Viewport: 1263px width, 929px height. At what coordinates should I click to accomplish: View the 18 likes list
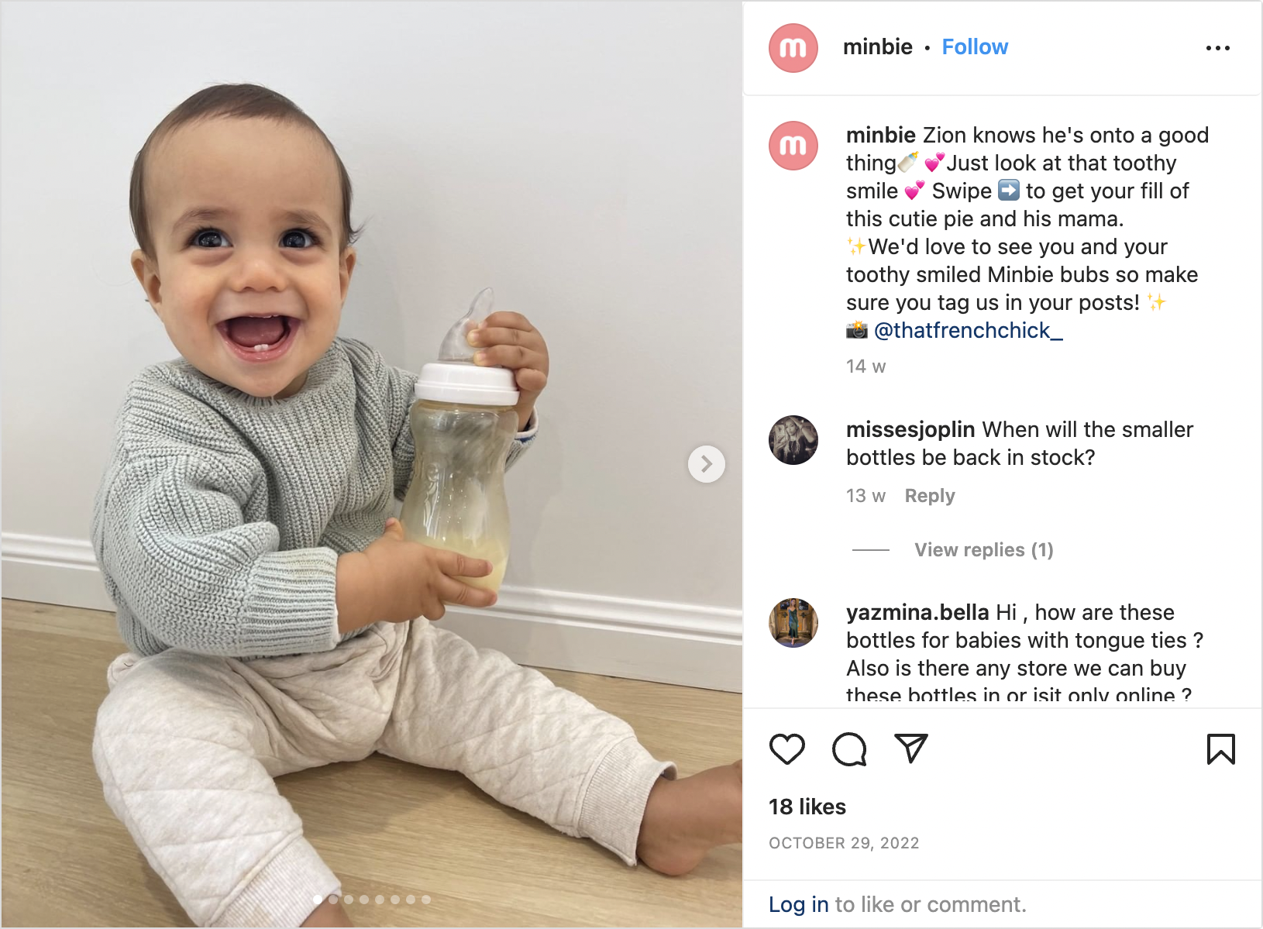807,807
